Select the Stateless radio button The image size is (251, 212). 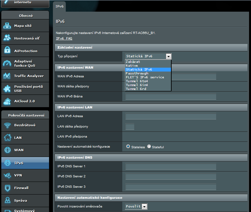point(128,147)
